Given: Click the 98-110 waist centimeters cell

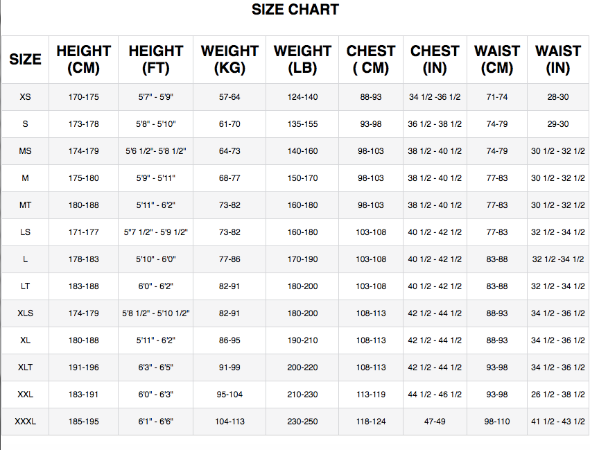Looking at the screenshot, I should tap(496, 422).
